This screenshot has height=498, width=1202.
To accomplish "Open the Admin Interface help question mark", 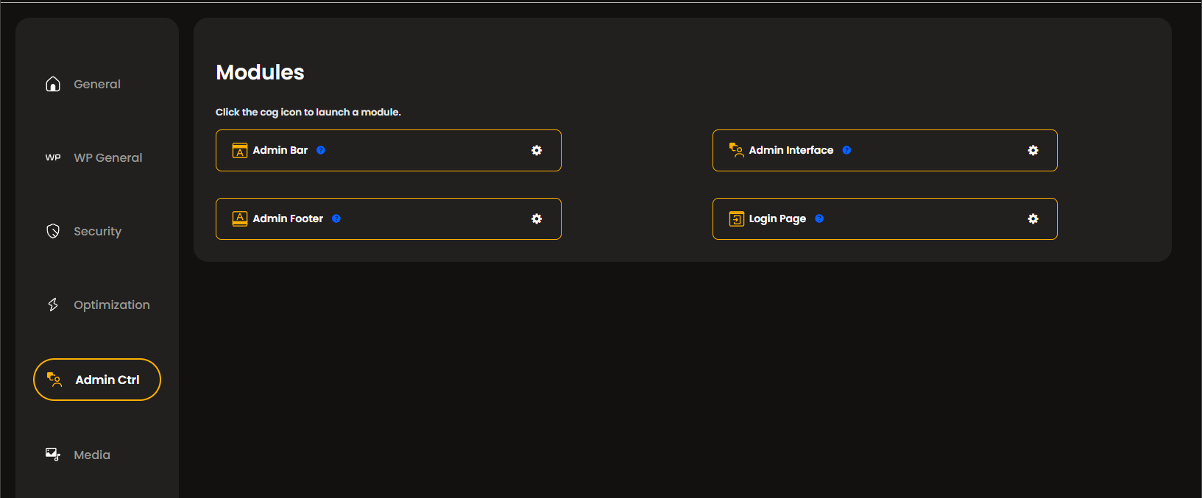I will pos(846,150).
